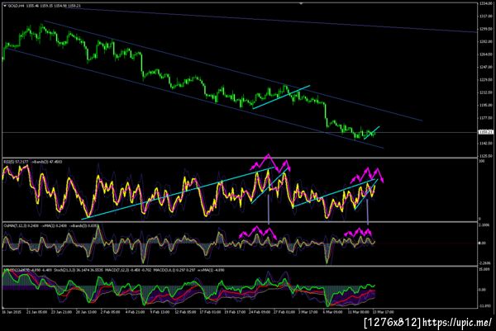Click the 16 Jan 2015 date on the time axis
The width and height of the screenshot is (496, 331).
point(12,312)
